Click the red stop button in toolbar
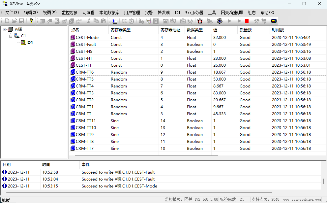327x203 pixels. click(x=247, y=21)
